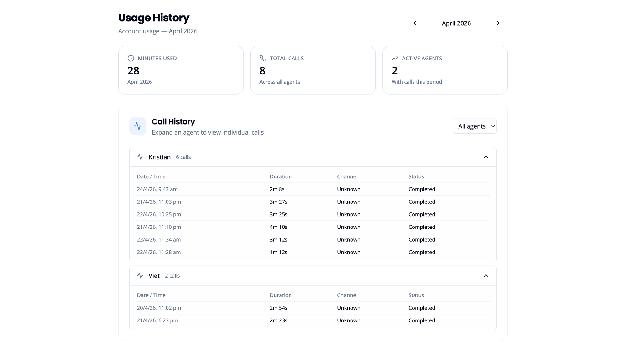Go to previous month arrow
The image size is (626, 353).
tap(415, 23)
